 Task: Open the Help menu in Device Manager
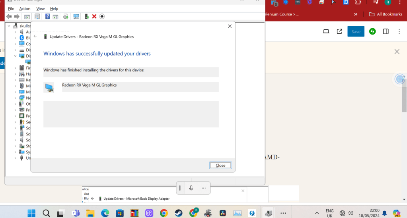click(54, 9)
